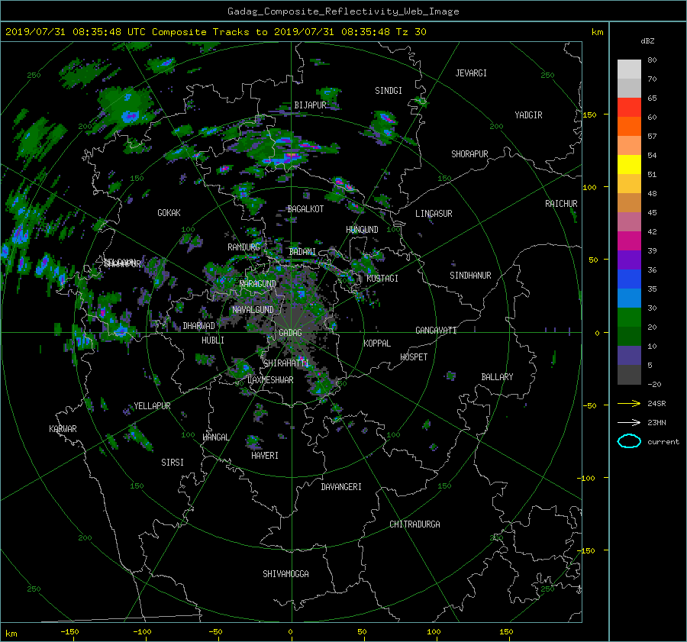Select the red 65 dBZ color swatch
Image resolution: width=687 pixels, height=642 pixels.
click(x=629, y=107)
